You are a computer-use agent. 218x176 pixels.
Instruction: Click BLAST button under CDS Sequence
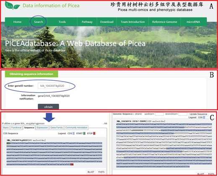[x=91, y=172]
